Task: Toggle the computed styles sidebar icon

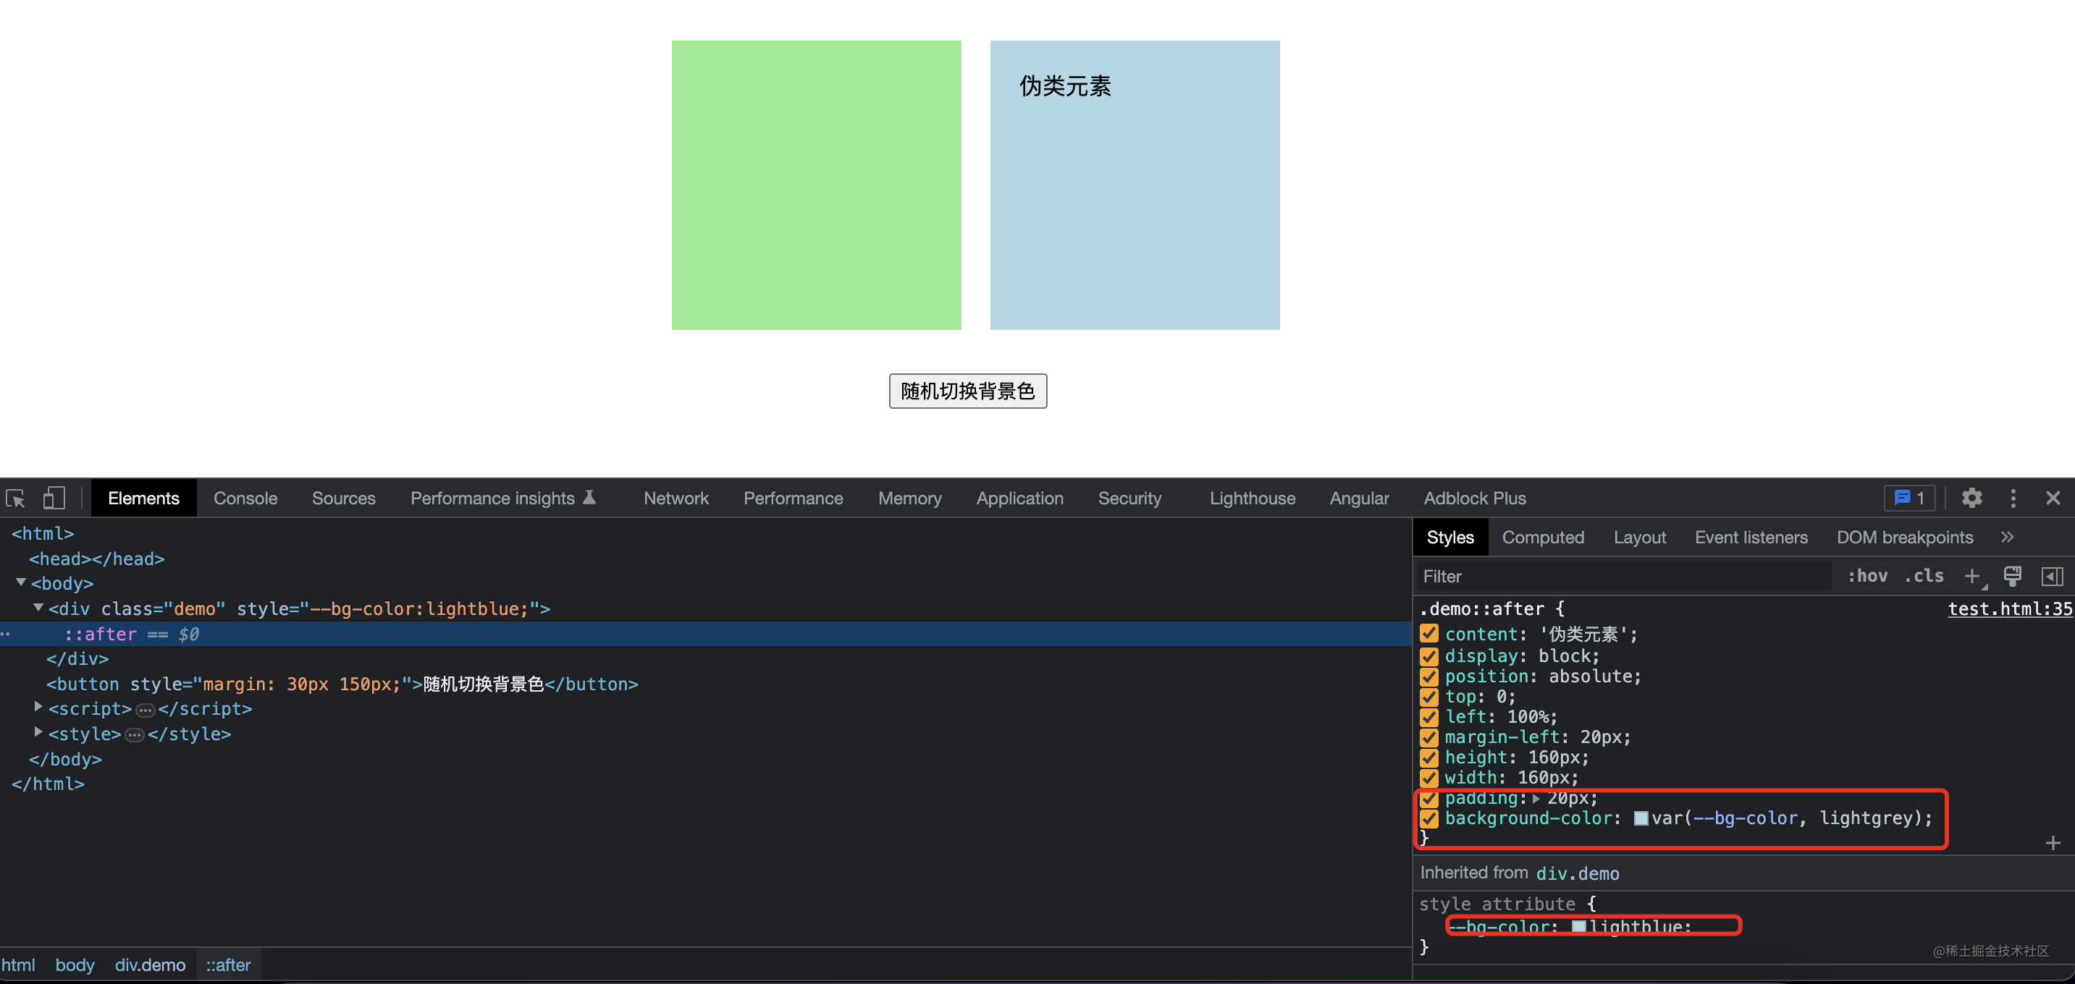Action: (x=2052, y=577)
